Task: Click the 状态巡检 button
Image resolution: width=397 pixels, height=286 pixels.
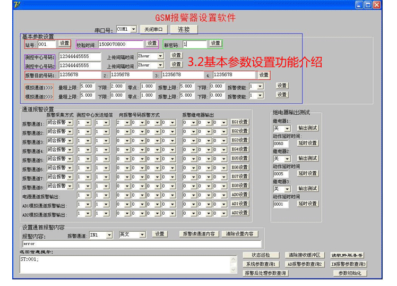Action: click(x=261, y=256)
